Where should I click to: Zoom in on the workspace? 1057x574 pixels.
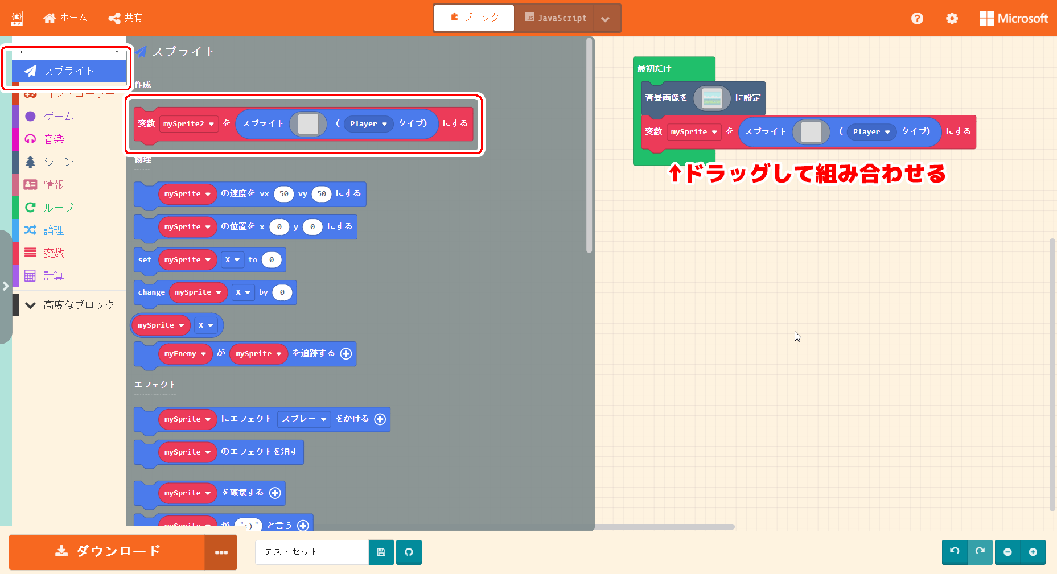(x=1033, y=552)
